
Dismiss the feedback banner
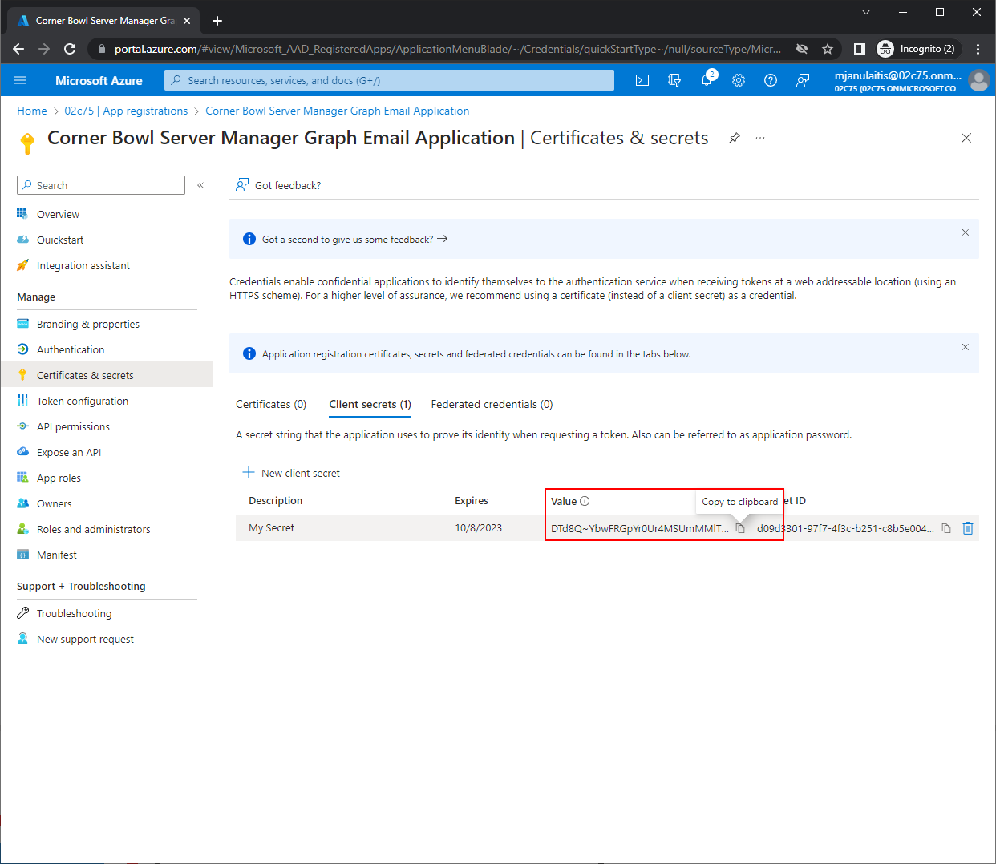pos(966,232)
